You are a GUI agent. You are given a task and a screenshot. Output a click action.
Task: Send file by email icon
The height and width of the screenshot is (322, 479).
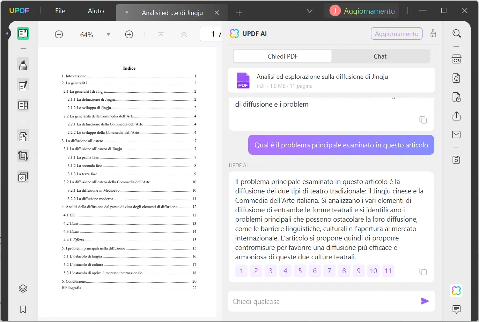(457, 135)
